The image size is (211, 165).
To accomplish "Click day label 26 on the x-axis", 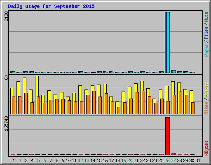I will pos(167,160).
